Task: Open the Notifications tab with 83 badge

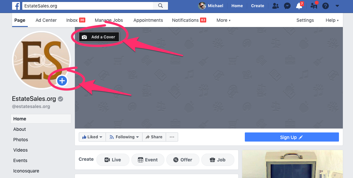Action: coord(189,20)
